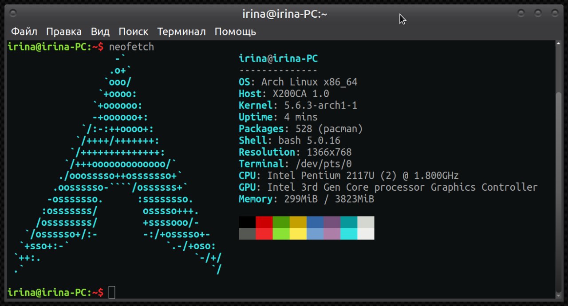The width and height of the screenshot is (568, 306).
Task: Click the CPU line Intel Pentium 2117U
Action: 349,176
